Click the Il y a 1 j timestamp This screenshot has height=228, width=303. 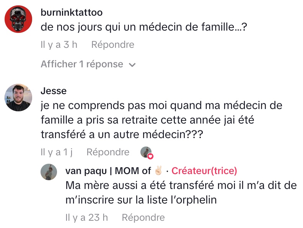[x=57, y=152]
